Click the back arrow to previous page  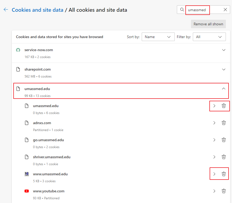(x=6, y=10)
